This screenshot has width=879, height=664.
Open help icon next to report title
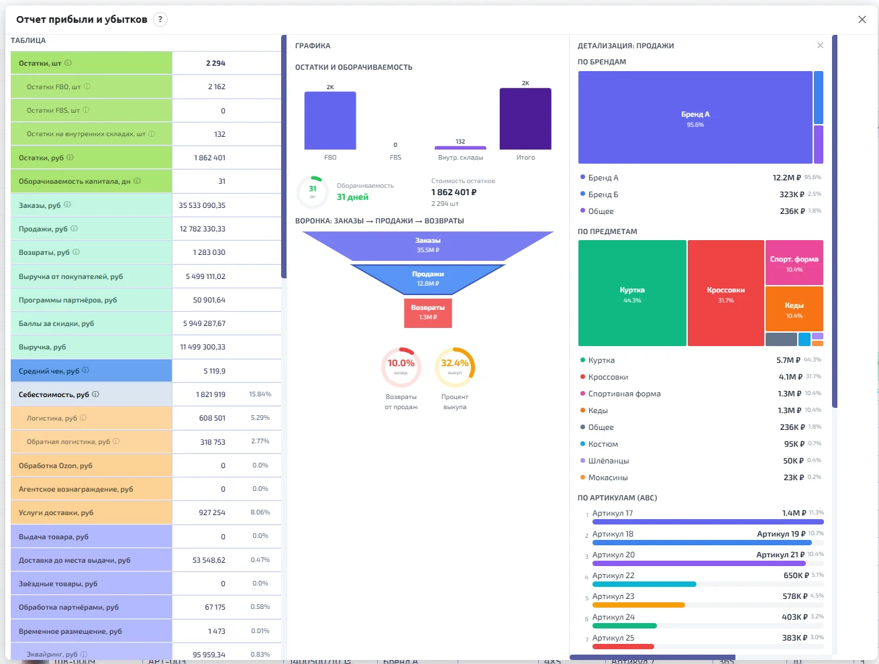[x=160, y=19]
